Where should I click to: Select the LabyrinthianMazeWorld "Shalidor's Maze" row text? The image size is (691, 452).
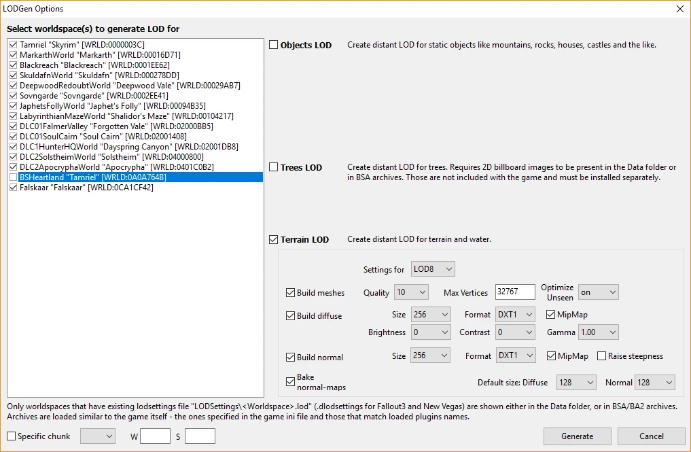pyautogui.click(x=126, y=116)
